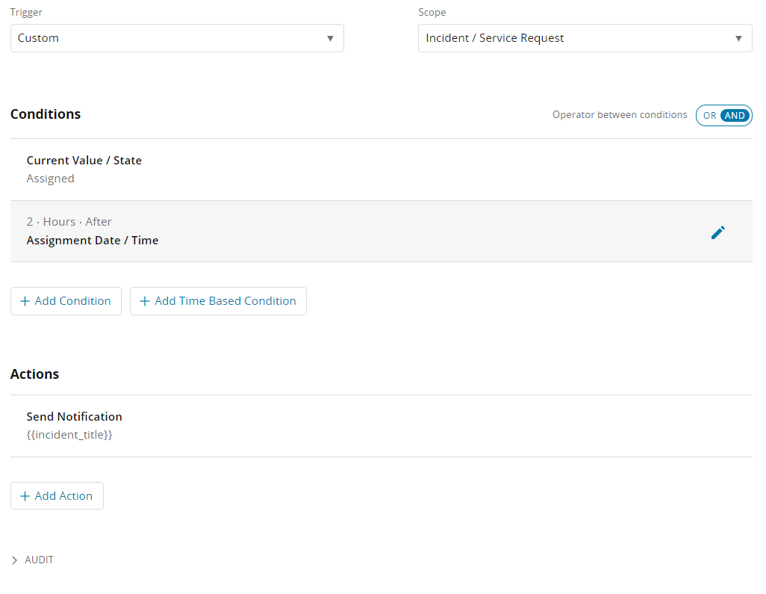Switch condition operator to OR

[709, 116]
